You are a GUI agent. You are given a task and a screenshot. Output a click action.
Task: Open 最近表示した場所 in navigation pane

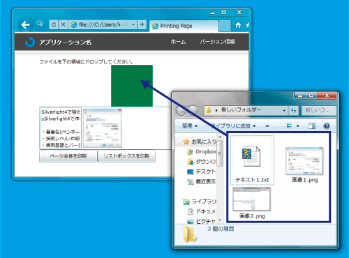click(202, 181)
